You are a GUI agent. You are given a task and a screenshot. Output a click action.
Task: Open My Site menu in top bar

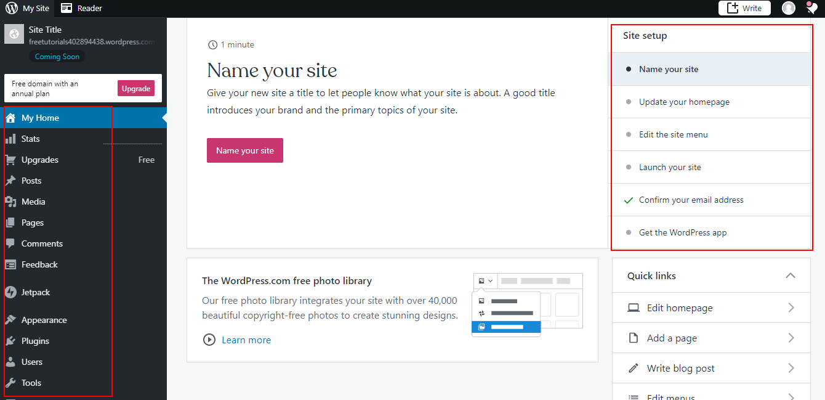click(x=28, y=9)
